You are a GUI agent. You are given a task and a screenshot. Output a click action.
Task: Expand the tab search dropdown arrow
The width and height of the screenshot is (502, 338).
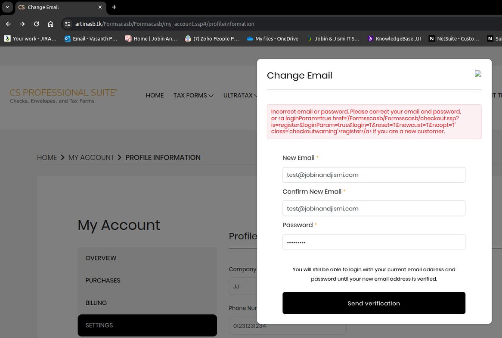click(7, 7)
